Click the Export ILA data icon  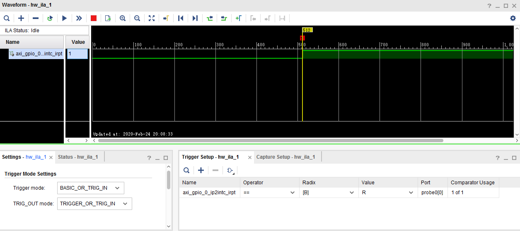108,18
